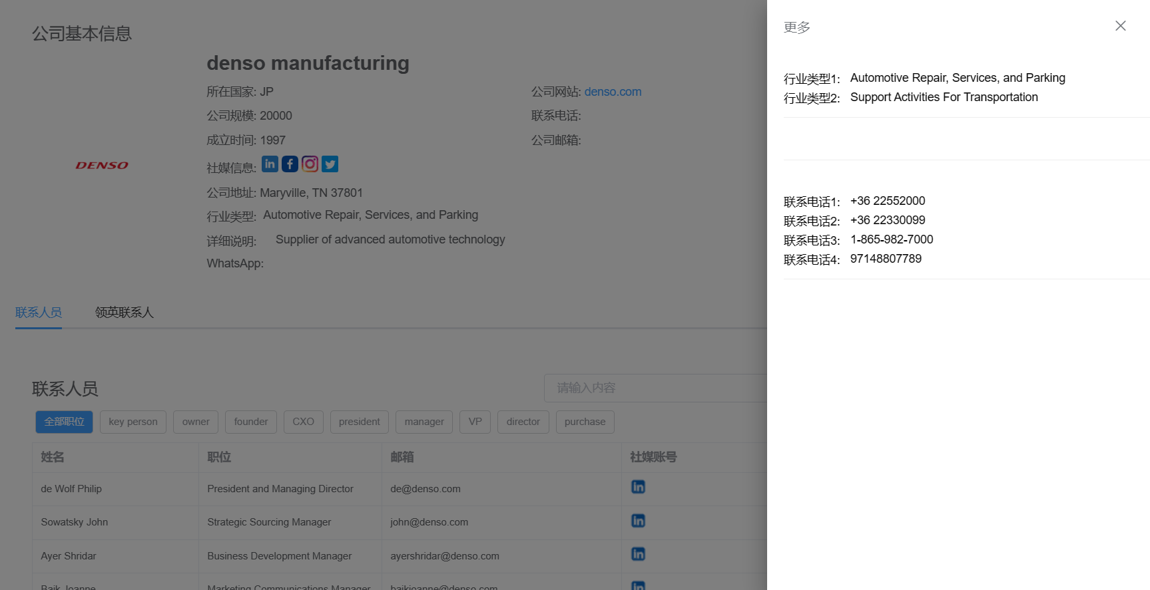The image size is (1150, 590).
Task: Open company Facebook social icon
Action: [290, 164]
